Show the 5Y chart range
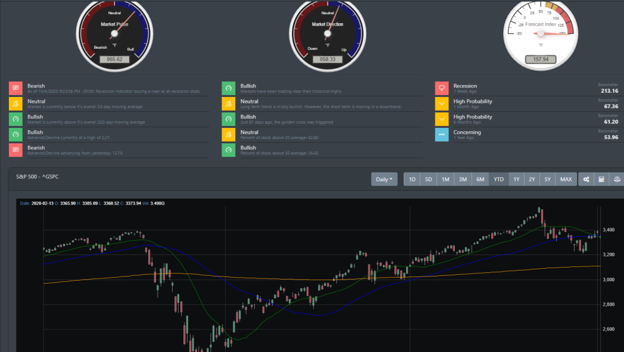The width and height of the screenshot is (624, 352). click(x=548, y=179)
